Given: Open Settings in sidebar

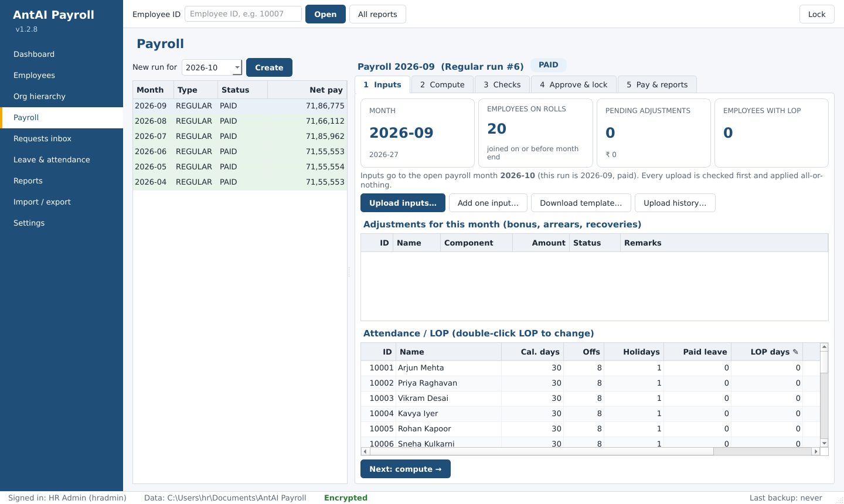Looking at the screenshot, I should 62,223.
